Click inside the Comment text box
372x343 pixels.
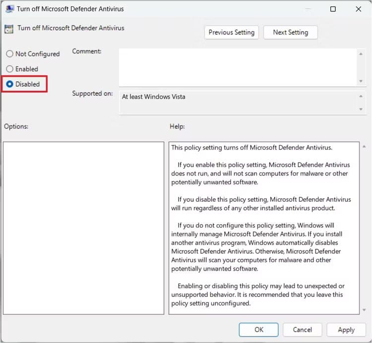(x=238, y=66)
